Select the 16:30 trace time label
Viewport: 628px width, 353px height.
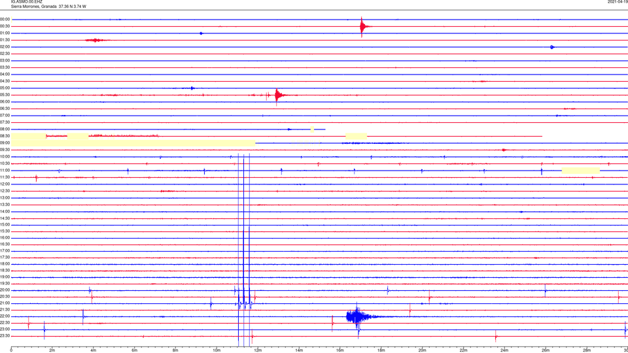pos(5,244)
